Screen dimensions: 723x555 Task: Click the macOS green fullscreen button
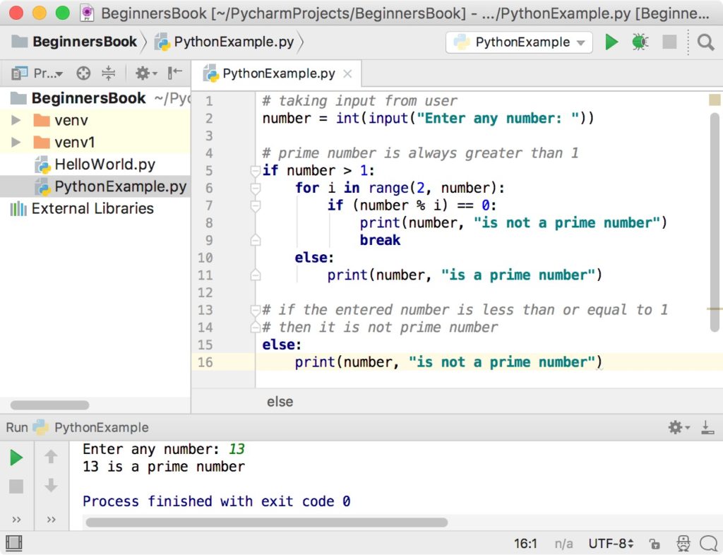(x=62, y=13)
